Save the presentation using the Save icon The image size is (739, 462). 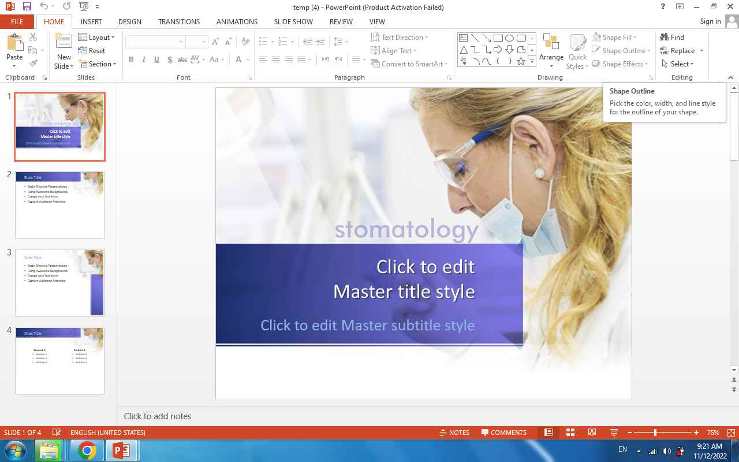27,7
